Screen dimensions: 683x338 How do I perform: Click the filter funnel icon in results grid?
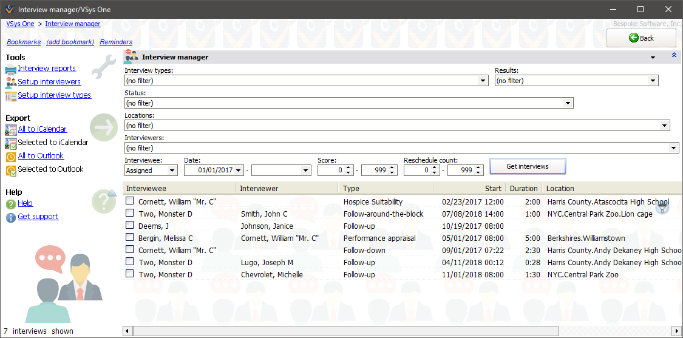662,208
